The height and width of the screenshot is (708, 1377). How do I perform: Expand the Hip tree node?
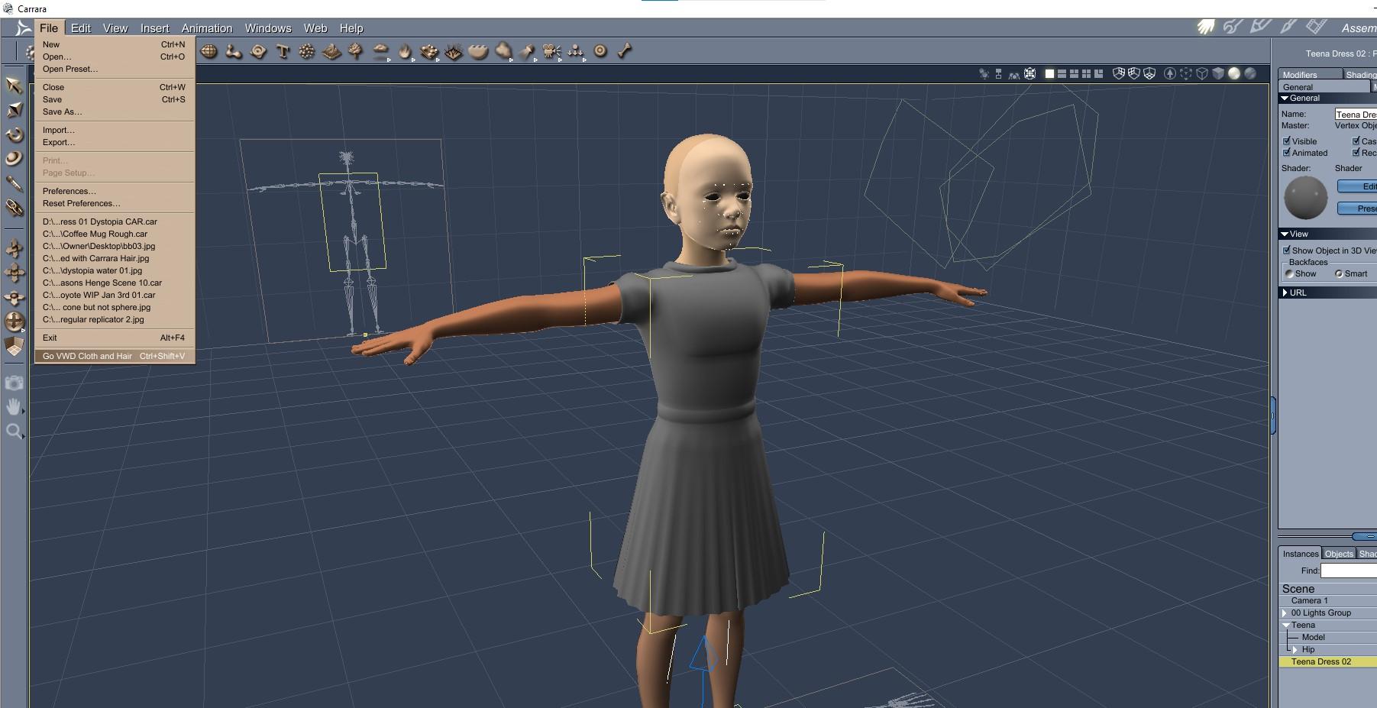(x=1295, y=649)
